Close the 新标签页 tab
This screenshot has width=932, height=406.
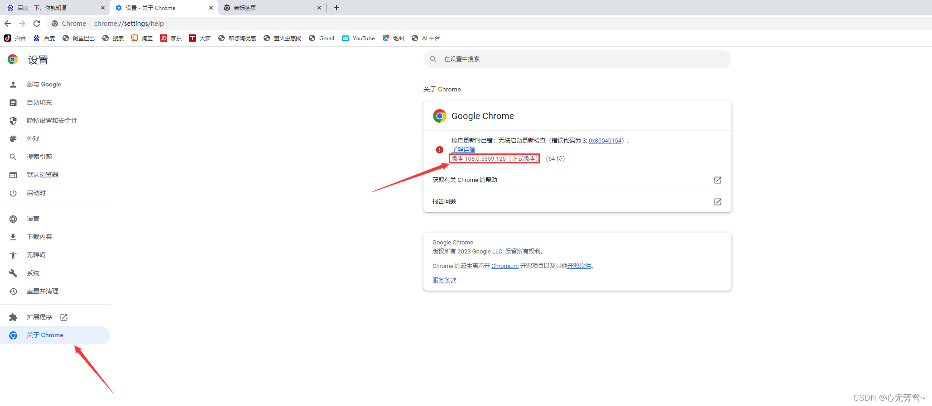tap(319, 8)
